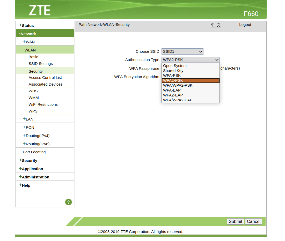Open the WLAN Basic page
The width and height of the screenshot is (285, 241).
[33, 57]
